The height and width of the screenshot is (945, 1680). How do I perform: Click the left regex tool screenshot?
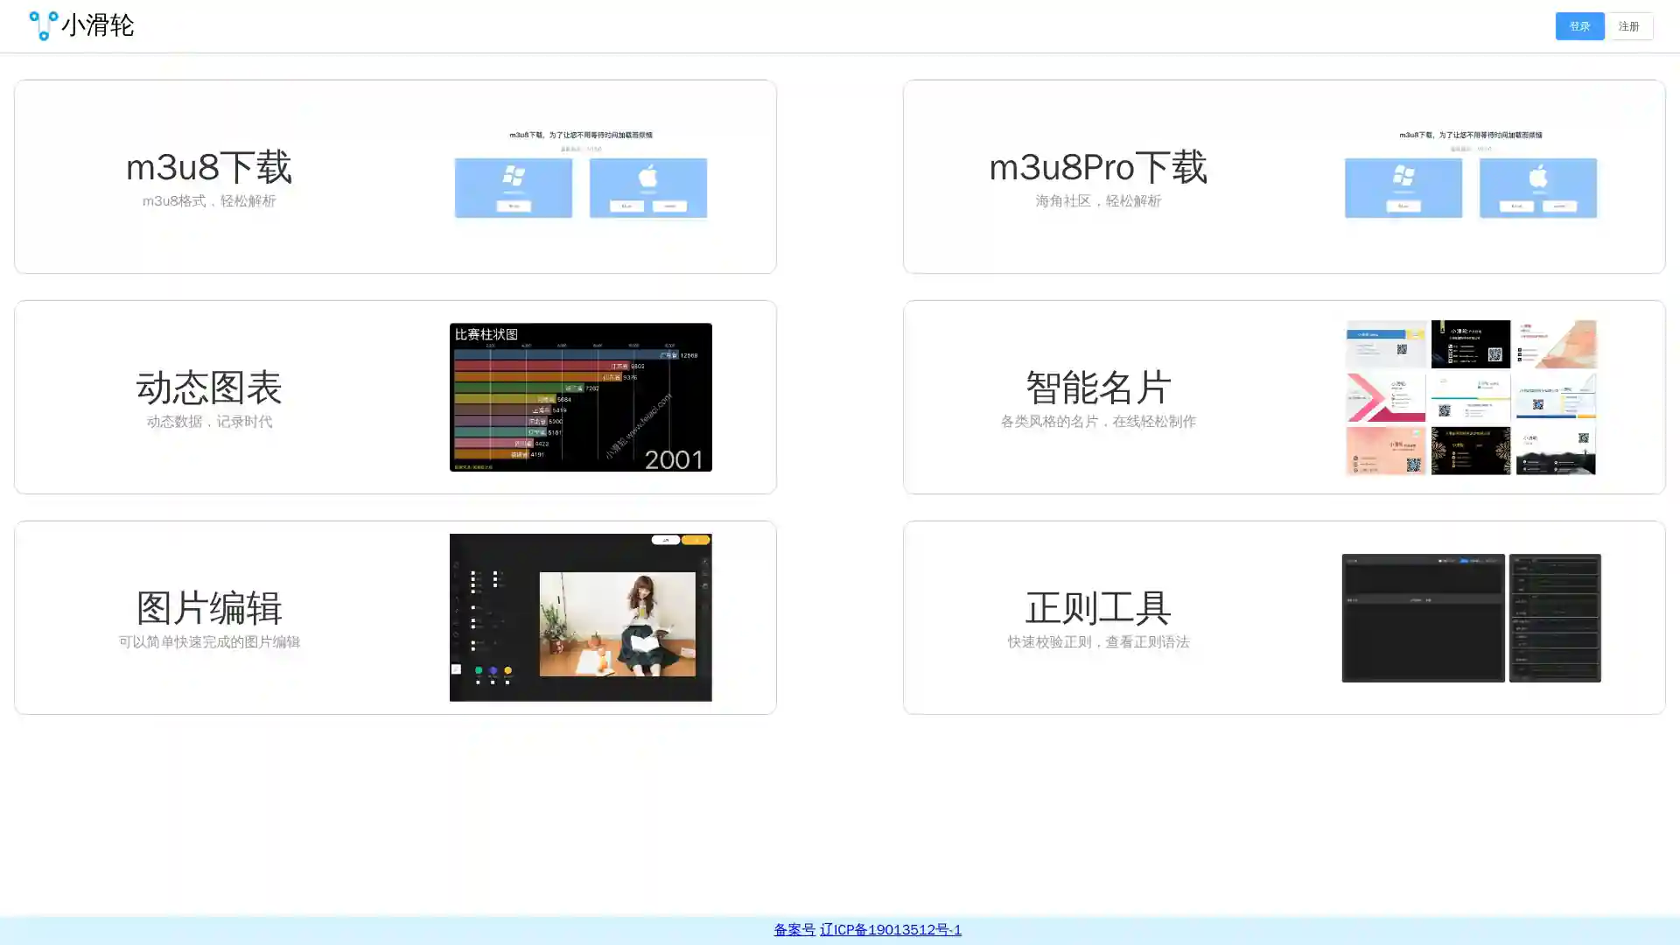[1423, 618]
